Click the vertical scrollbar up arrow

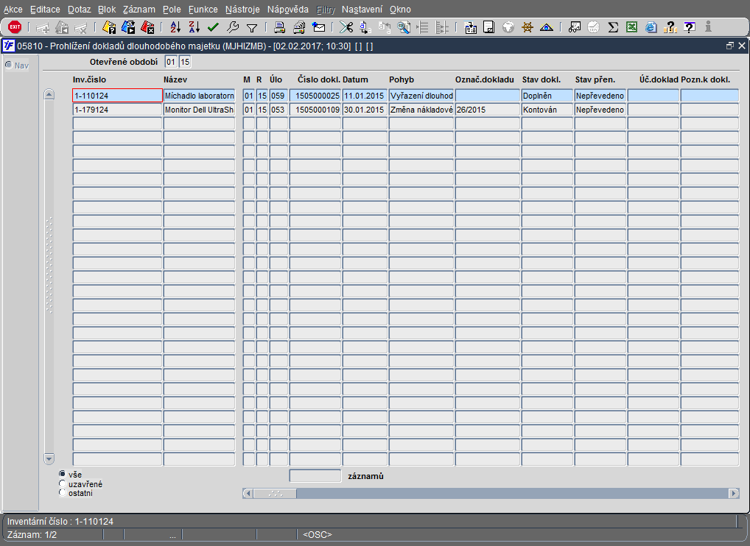click(49, 94)
